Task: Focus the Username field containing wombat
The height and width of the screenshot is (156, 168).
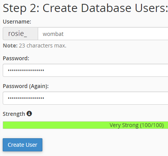Action: (103, 34)
